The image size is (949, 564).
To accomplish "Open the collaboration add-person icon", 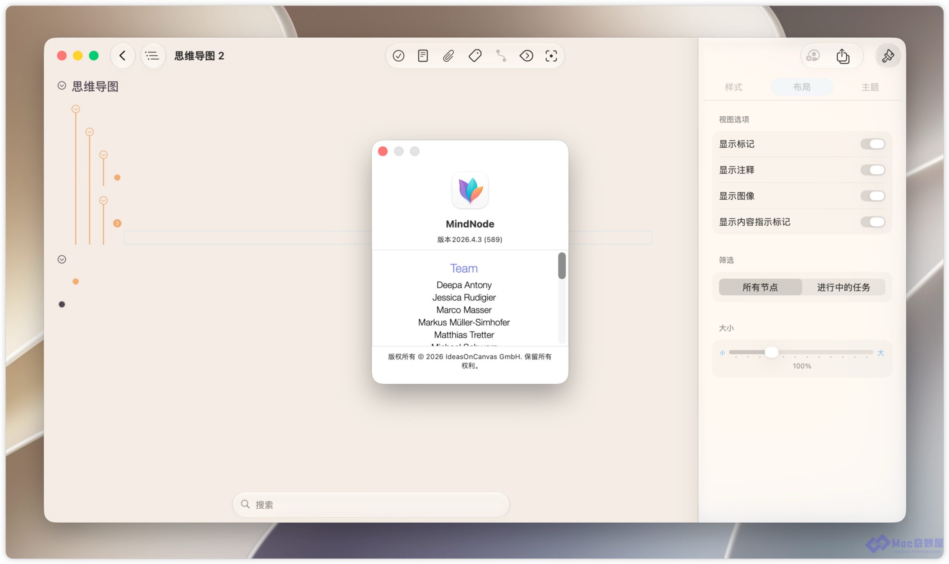I will coord(813,56).
